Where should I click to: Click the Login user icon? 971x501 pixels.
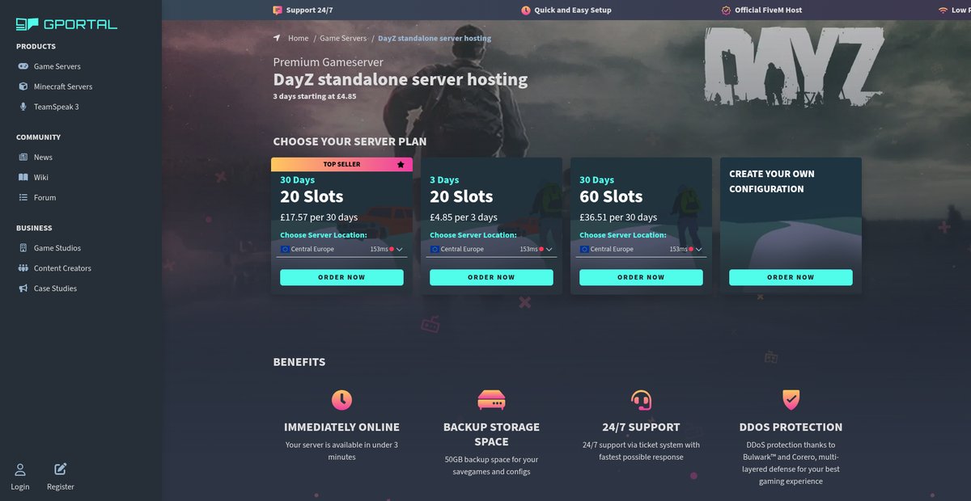(x=20, y=469)
